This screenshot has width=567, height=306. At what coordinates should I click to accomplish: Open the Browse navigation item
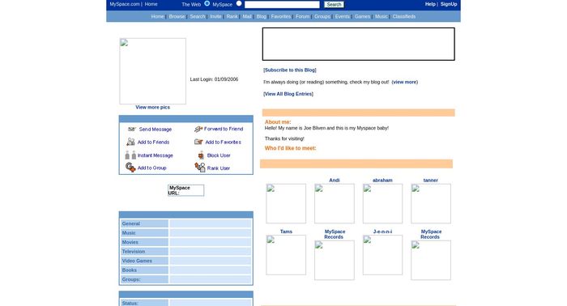(x=177, y=16)
